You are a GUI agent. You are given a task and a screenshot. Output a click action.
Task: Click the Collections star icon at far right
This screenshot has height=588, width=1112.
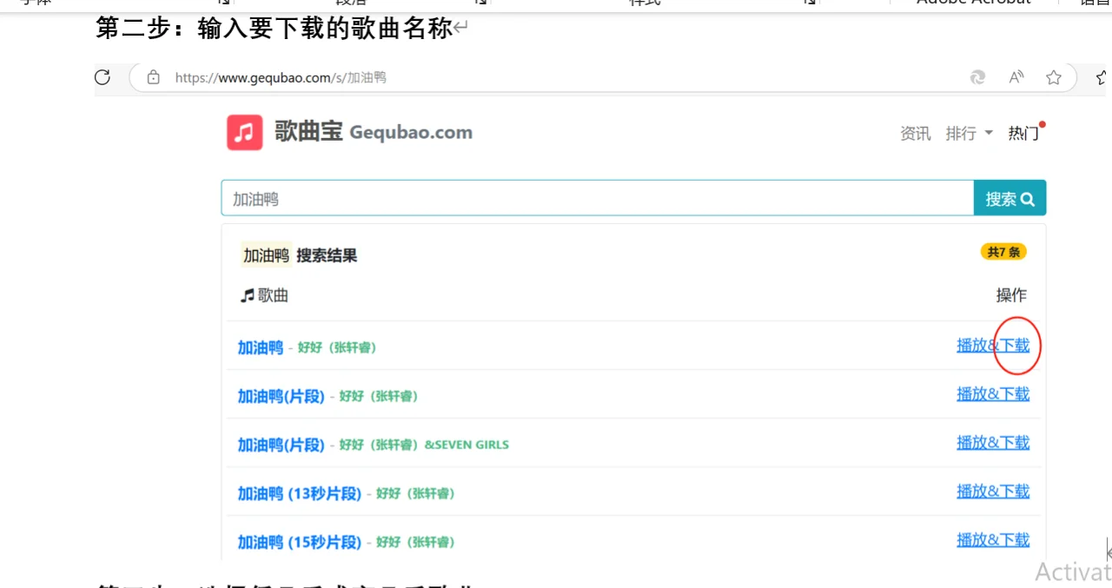coord(1101,77)
